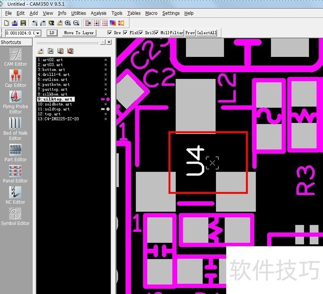Select layer 10 soldbotm.art

(55, 104)
